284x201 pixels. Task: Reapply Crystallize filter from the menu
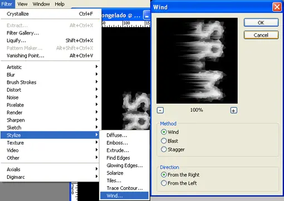point(50,14)
